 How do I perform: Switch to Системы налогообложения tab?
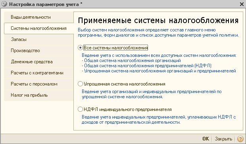coord(39,28)
